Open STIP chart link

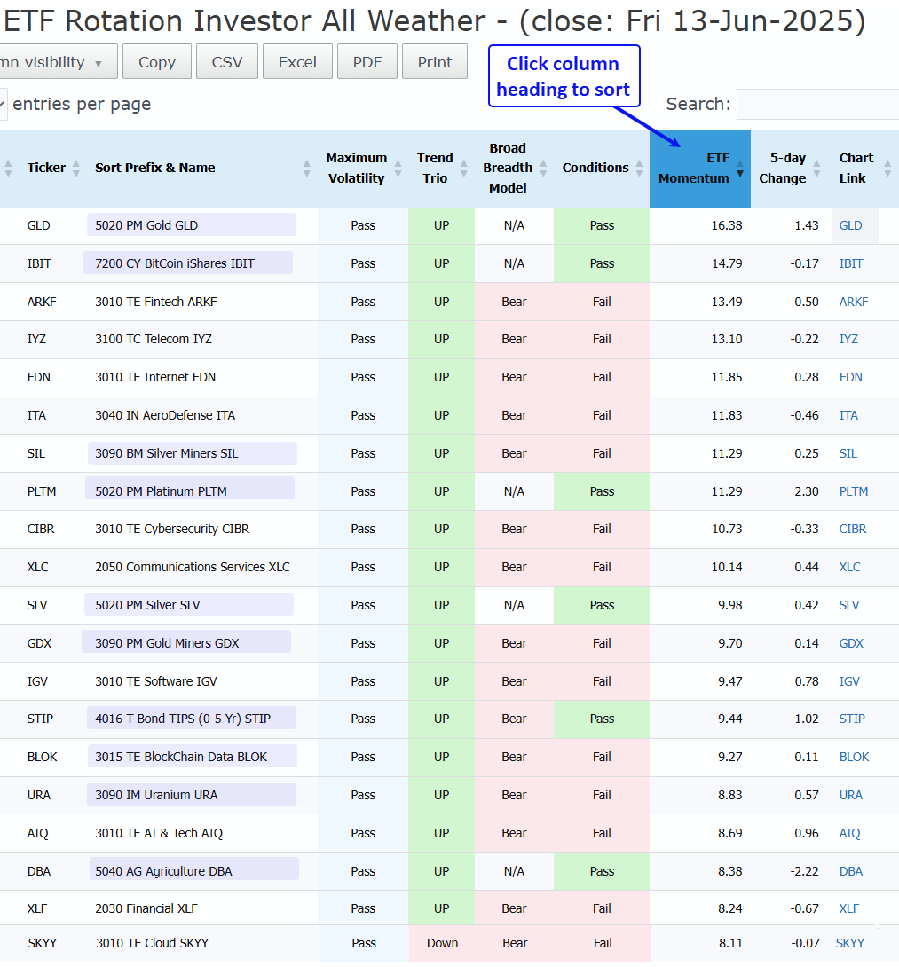(851, 719)
